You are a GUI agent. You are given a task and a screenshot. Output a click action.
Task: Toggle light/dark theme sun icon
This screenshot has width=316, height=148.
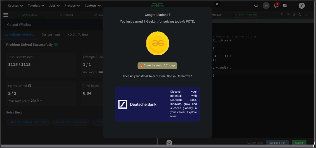266,6
